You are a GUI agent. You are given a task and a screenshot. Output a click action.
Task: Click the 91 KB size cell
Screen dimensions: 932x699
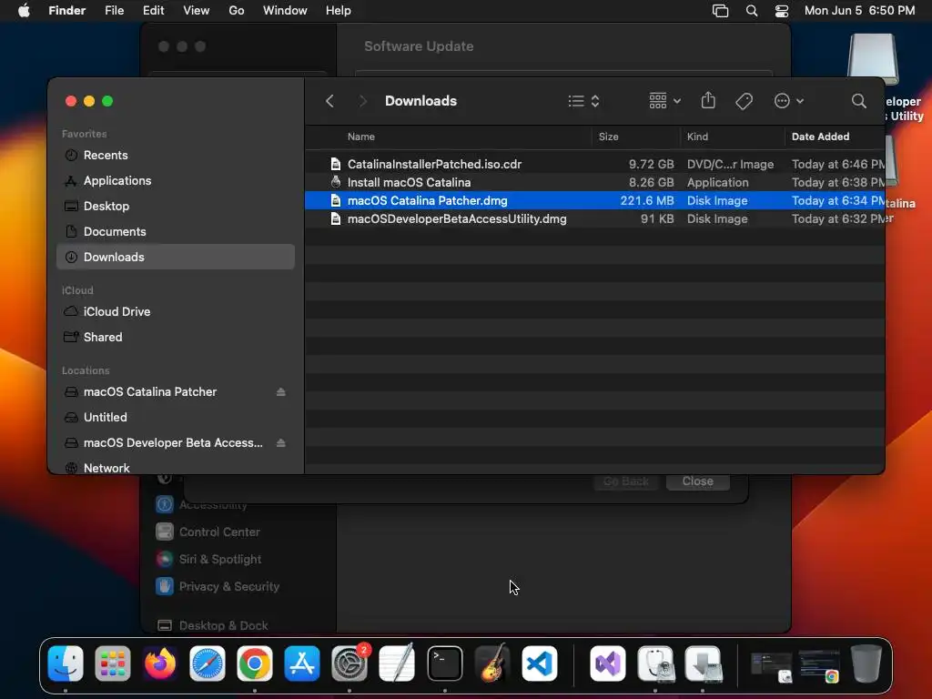click(x=657, y=218)
